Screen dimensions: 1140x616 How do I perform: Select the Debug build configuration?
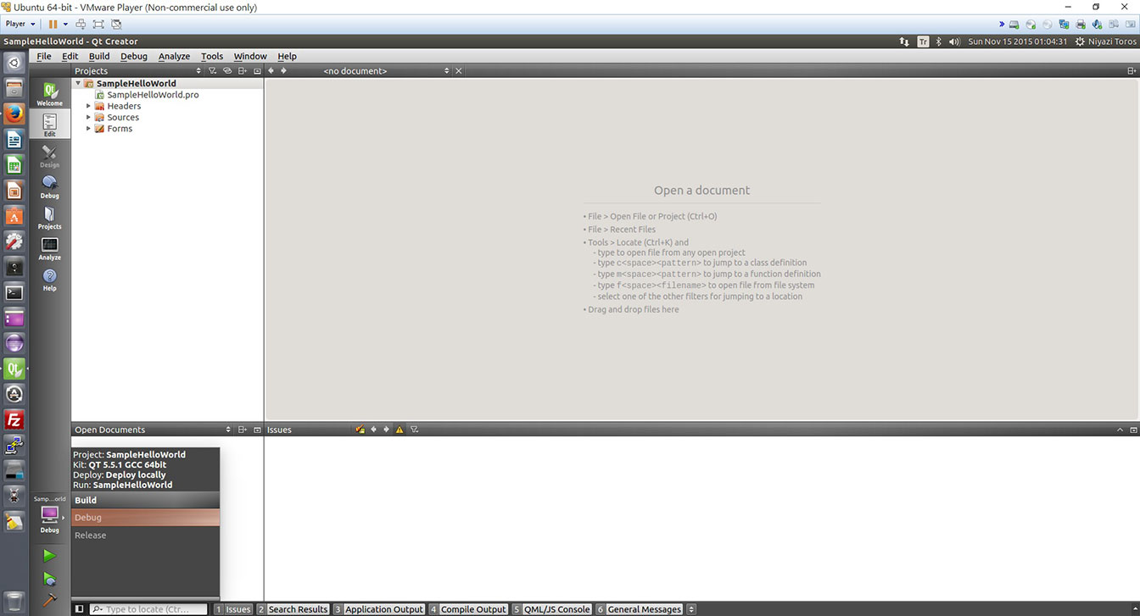[x=146, y=518]
